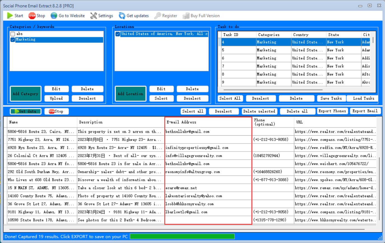This screenshot has width=385, height=243.
Task: Click the green progress bar
Action: (x=182, y=237)
